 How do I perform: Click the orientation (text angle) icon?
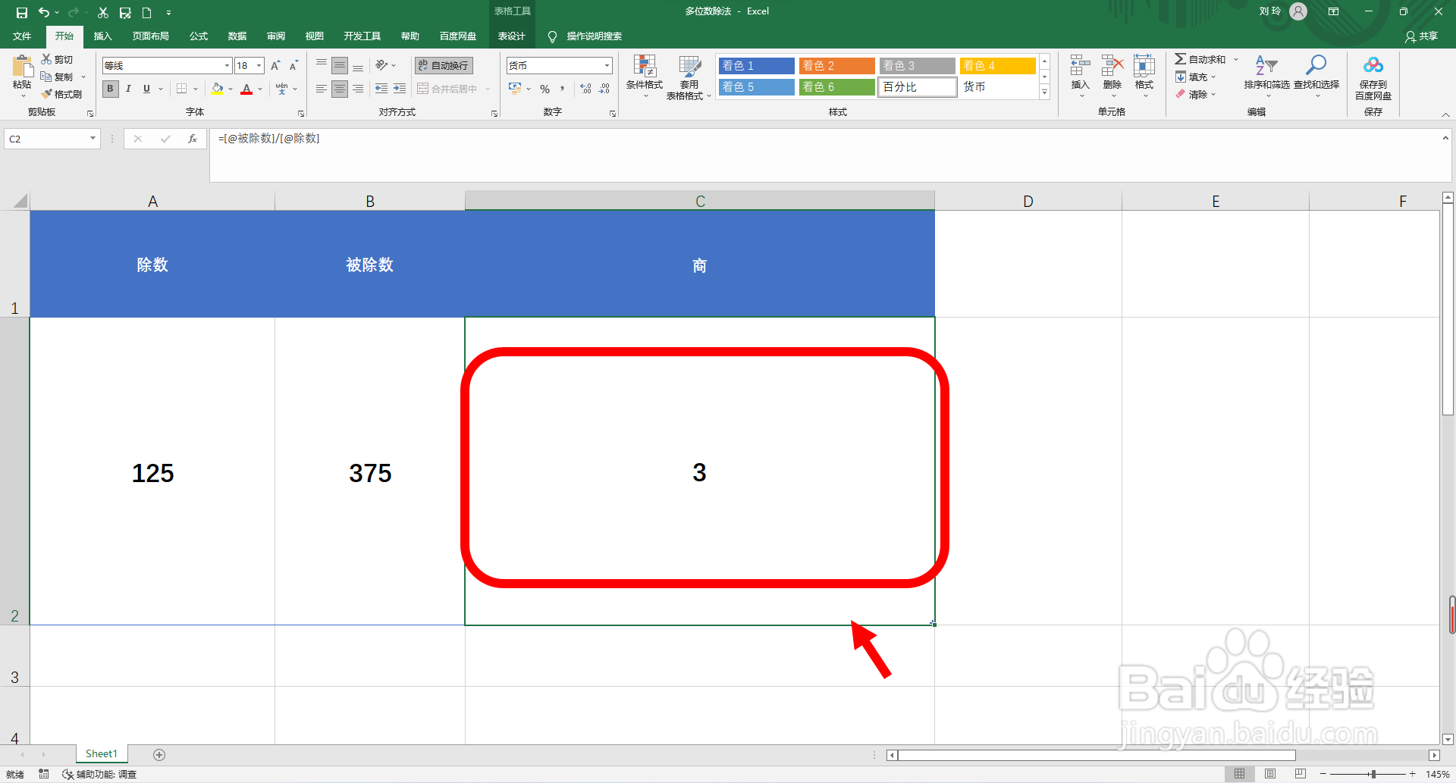click(381, 65)
